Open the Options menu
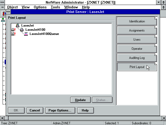The image size is (166, 125). click(x=40, y=7)
